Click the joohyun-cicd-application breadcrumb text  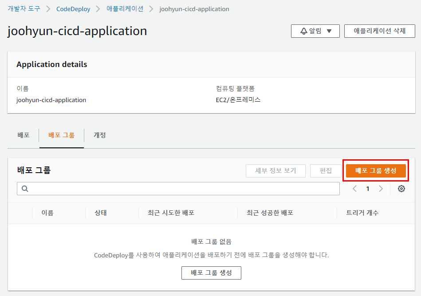click(194, 9)
